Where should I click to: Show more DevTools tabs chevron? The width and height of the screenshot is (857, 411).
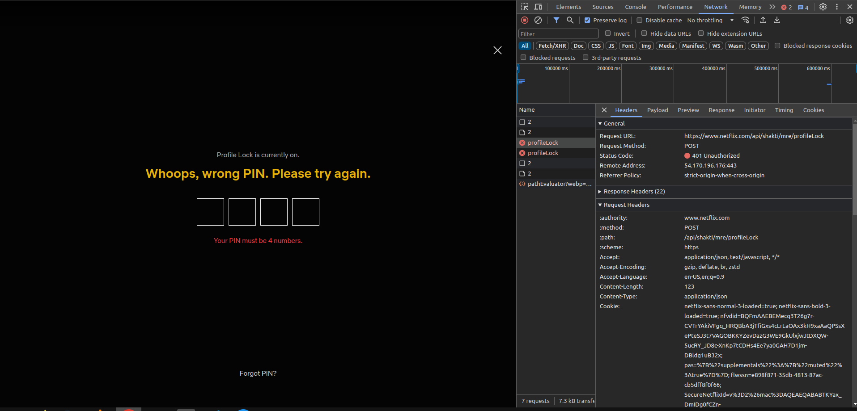tap(772, 7)
